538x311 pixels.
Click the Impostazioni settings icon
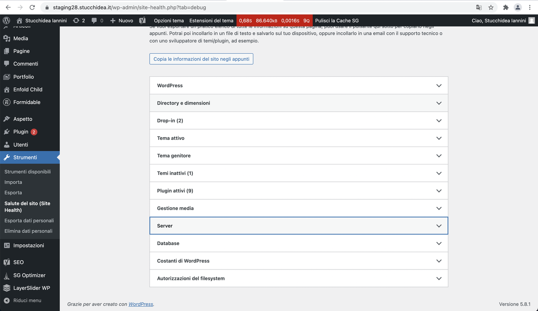[7, 246]
